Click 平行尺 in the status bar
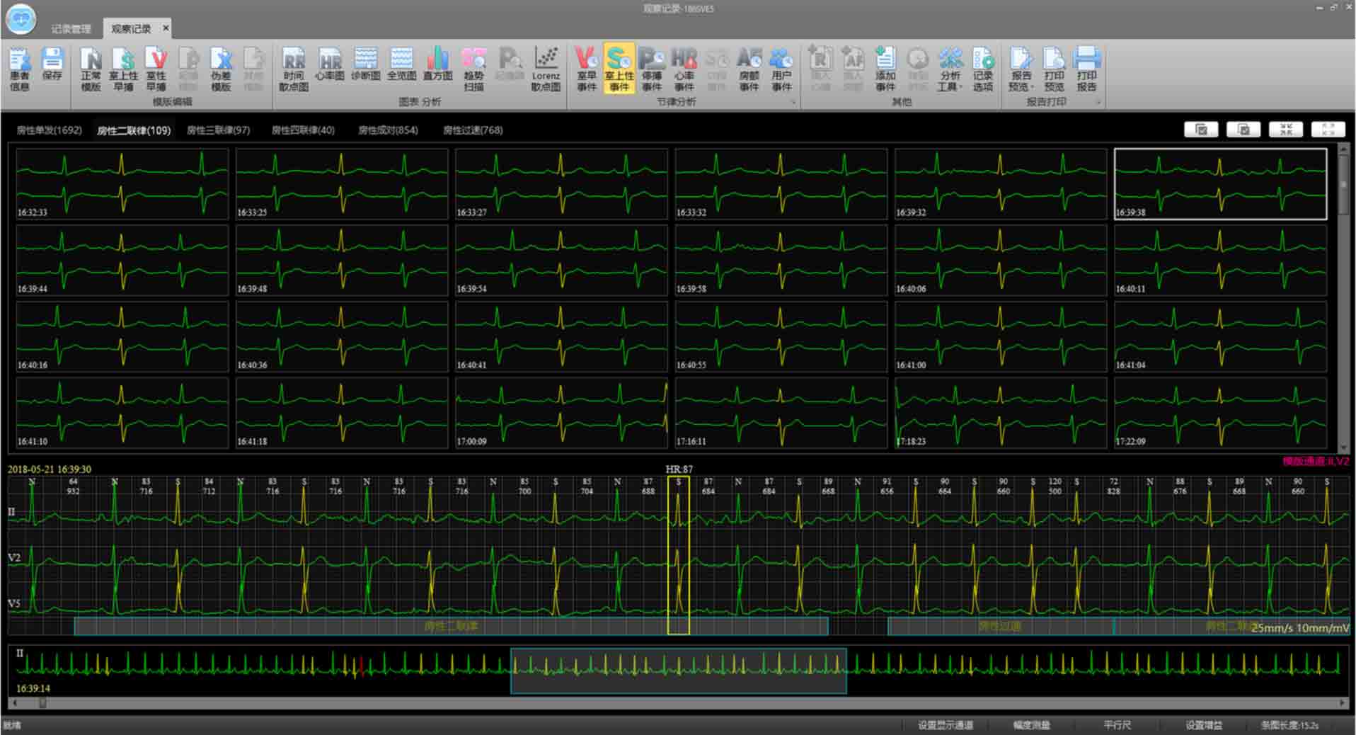This screenshot has width=1356, height=735. [1117, 725]
